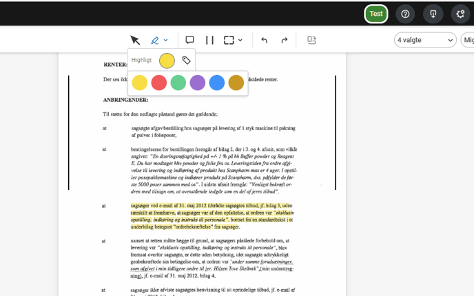Expand the highlighter tool options chevron
This screenshot has width=474, height=296.
click(165, 40)
